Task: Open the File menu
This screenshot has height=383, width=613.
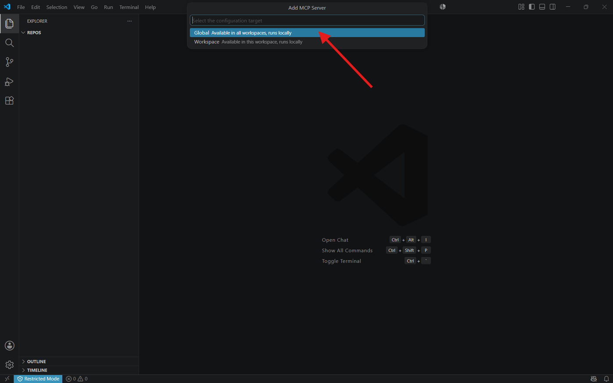Action: pos(21,7)
